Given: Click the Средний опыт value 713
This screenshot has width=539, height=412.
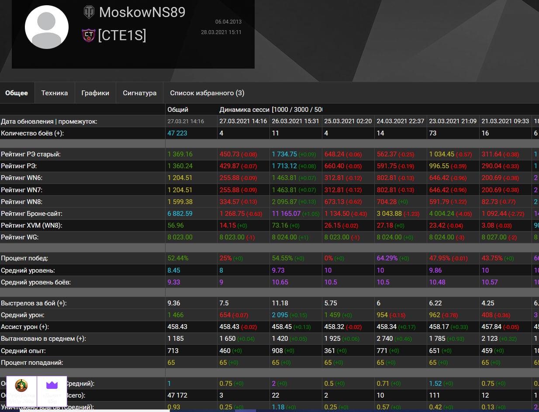Looking at the screenshot, I should (173, 351).
